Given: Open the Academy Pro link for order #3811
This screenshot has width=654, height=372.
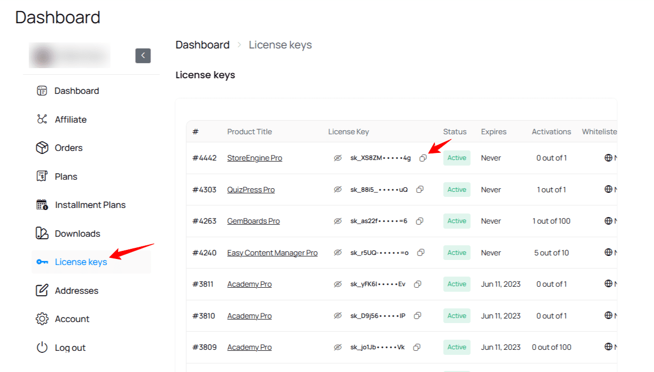Looking at the screenshot, I should click(x=250, y=284).
